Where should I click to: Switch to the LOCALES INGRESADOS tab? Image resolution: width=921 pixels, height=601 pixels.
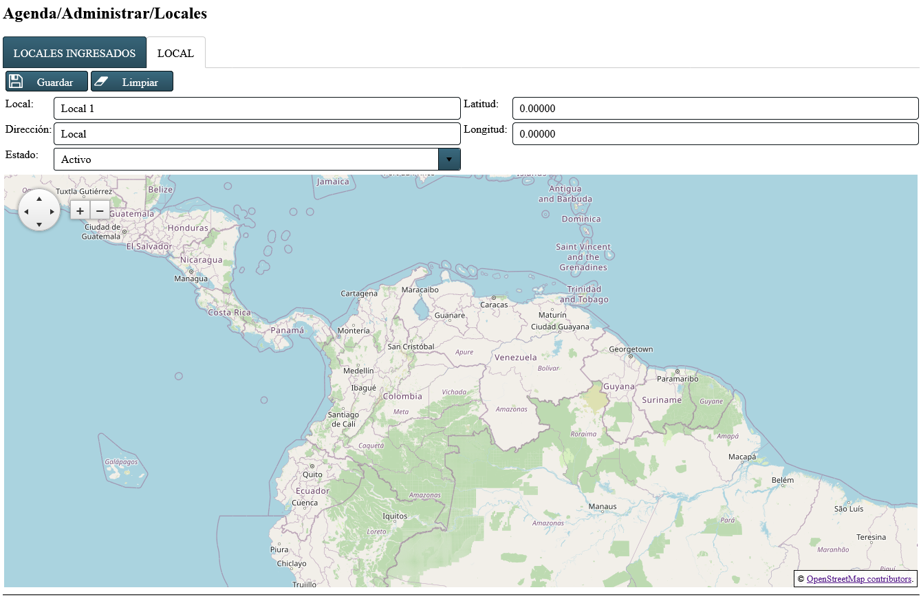point(74,53)
